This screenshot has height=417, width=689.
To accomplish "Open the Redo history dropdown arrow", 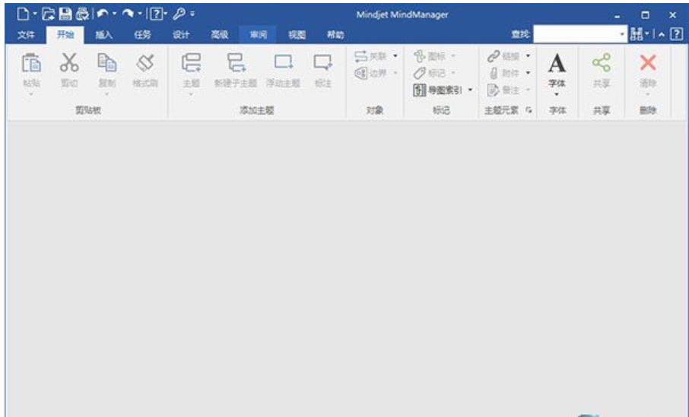I will coord(140,14).
